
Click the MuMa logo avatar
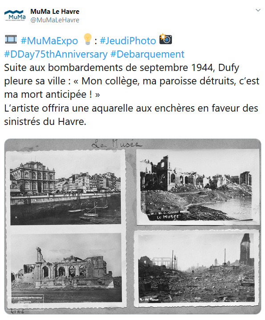(15, 15)
